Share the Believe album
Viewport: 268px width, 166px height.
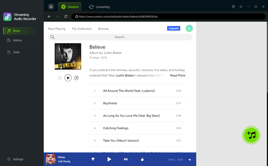(76, 78)
